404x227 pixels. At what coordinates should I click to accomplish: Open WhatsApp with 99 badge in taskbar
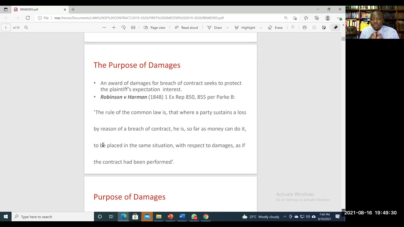[194, 217]
